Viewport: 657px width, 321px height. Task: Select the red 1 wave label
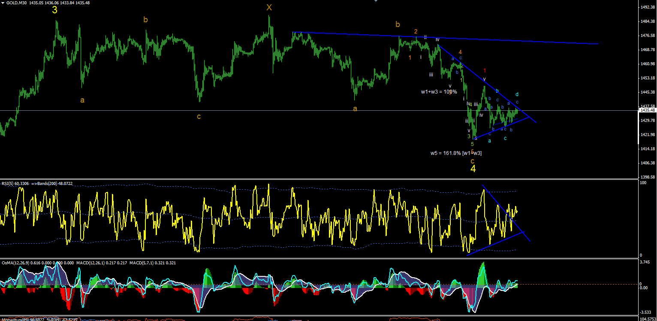click(x=485, y=71)
